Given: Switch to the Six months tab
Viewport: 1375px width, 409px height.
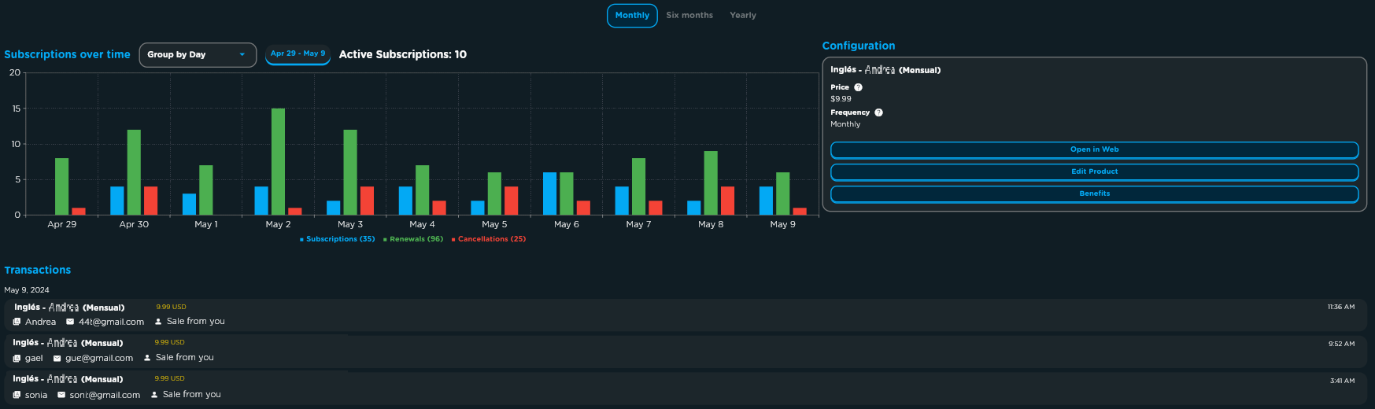Looking at the screenshot, I should tap(689, 15).
